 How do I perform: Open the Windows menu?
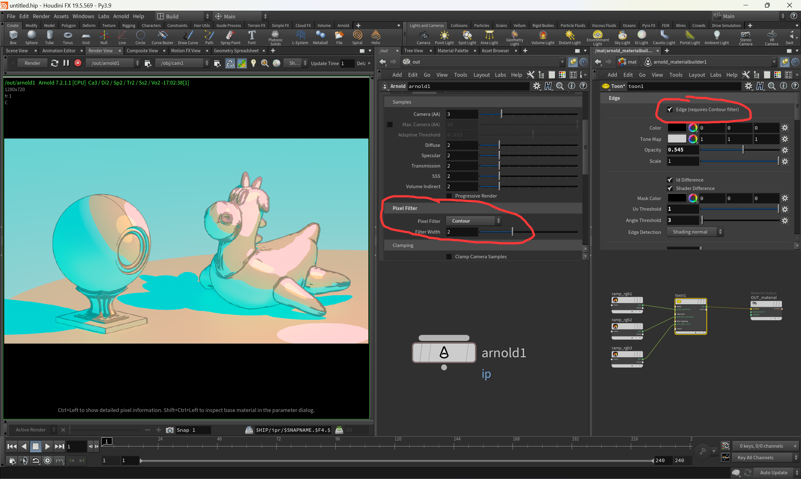click(83, 16)
